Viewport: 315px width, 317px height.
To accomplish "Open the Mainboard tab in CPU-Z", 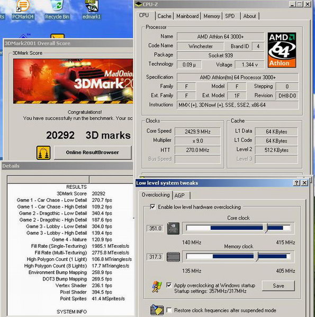I will click(x=187, y=16).
